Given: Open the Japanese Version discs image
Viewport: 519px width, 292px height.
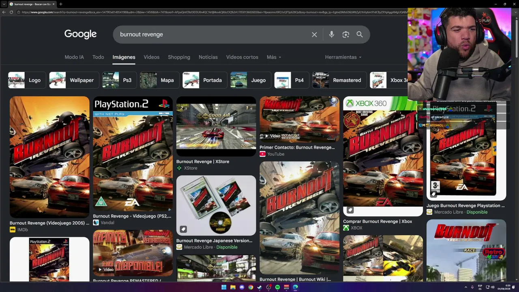Looking at the screenshot, I should (x=216, y=205).
